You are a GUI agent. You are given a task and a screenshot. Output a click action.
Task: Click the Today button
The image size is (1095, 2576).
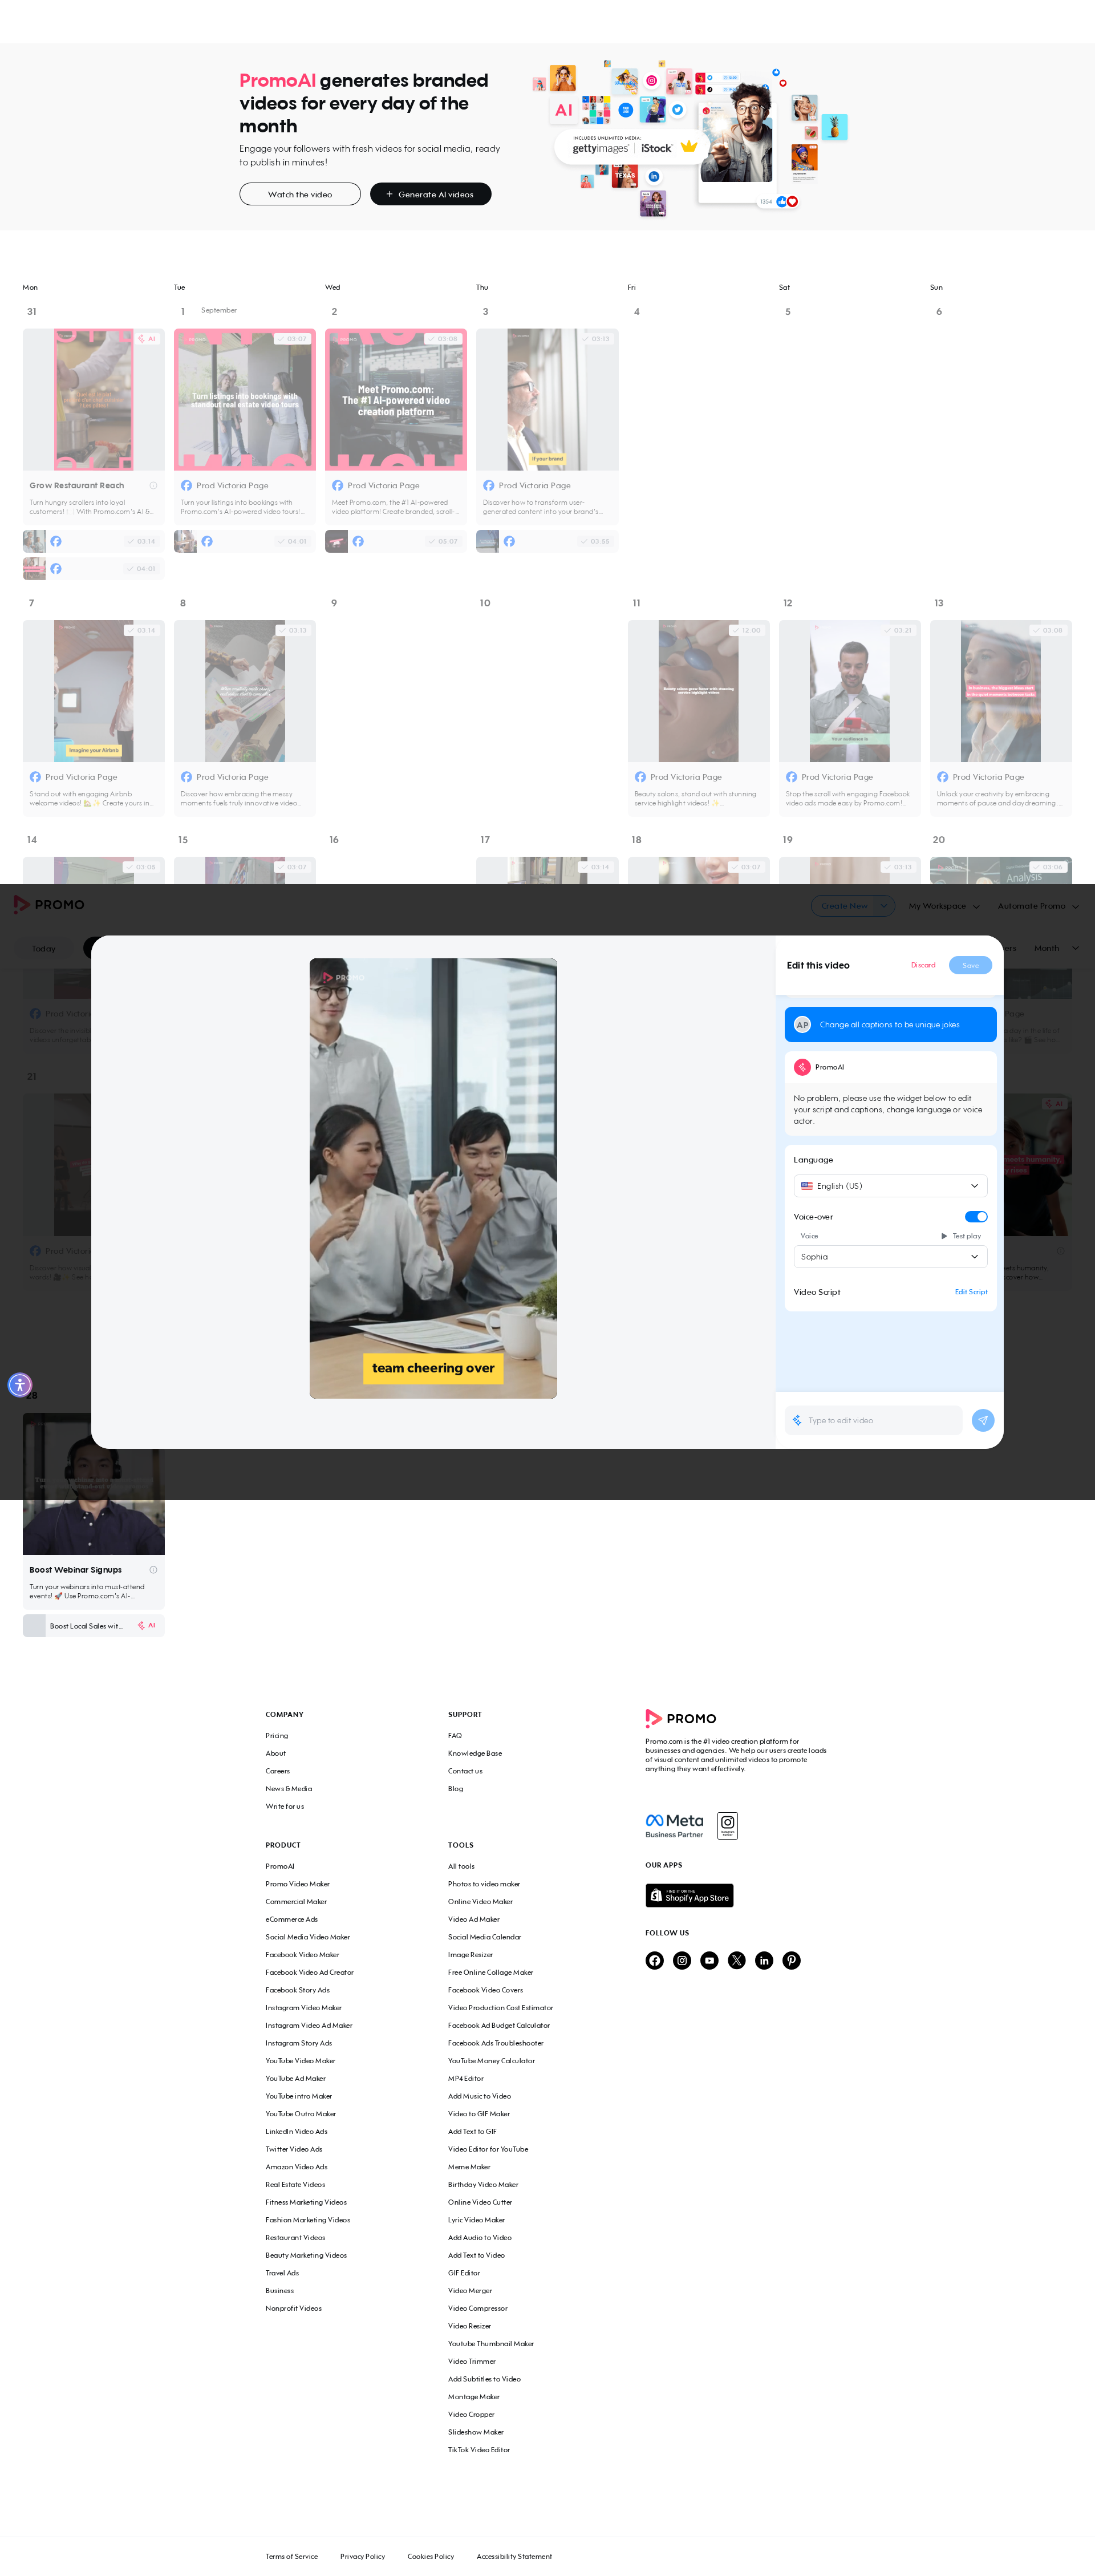point(44,948)
